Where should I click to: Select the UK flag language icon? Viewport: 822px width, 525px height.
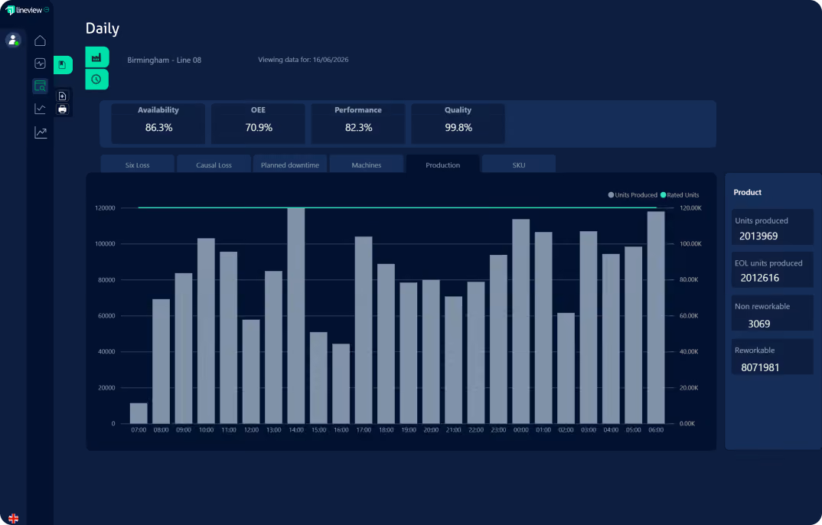pyautogui.click(x=14, y=518)
